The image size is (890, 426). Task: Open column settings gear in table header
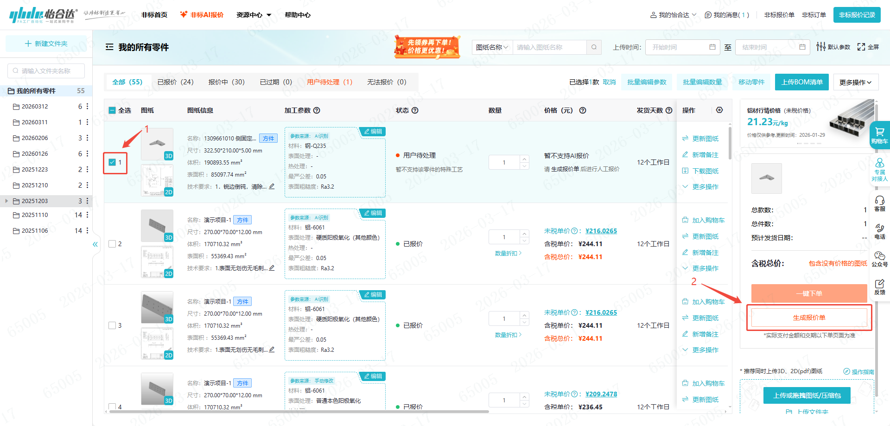[x=719, y=110]
